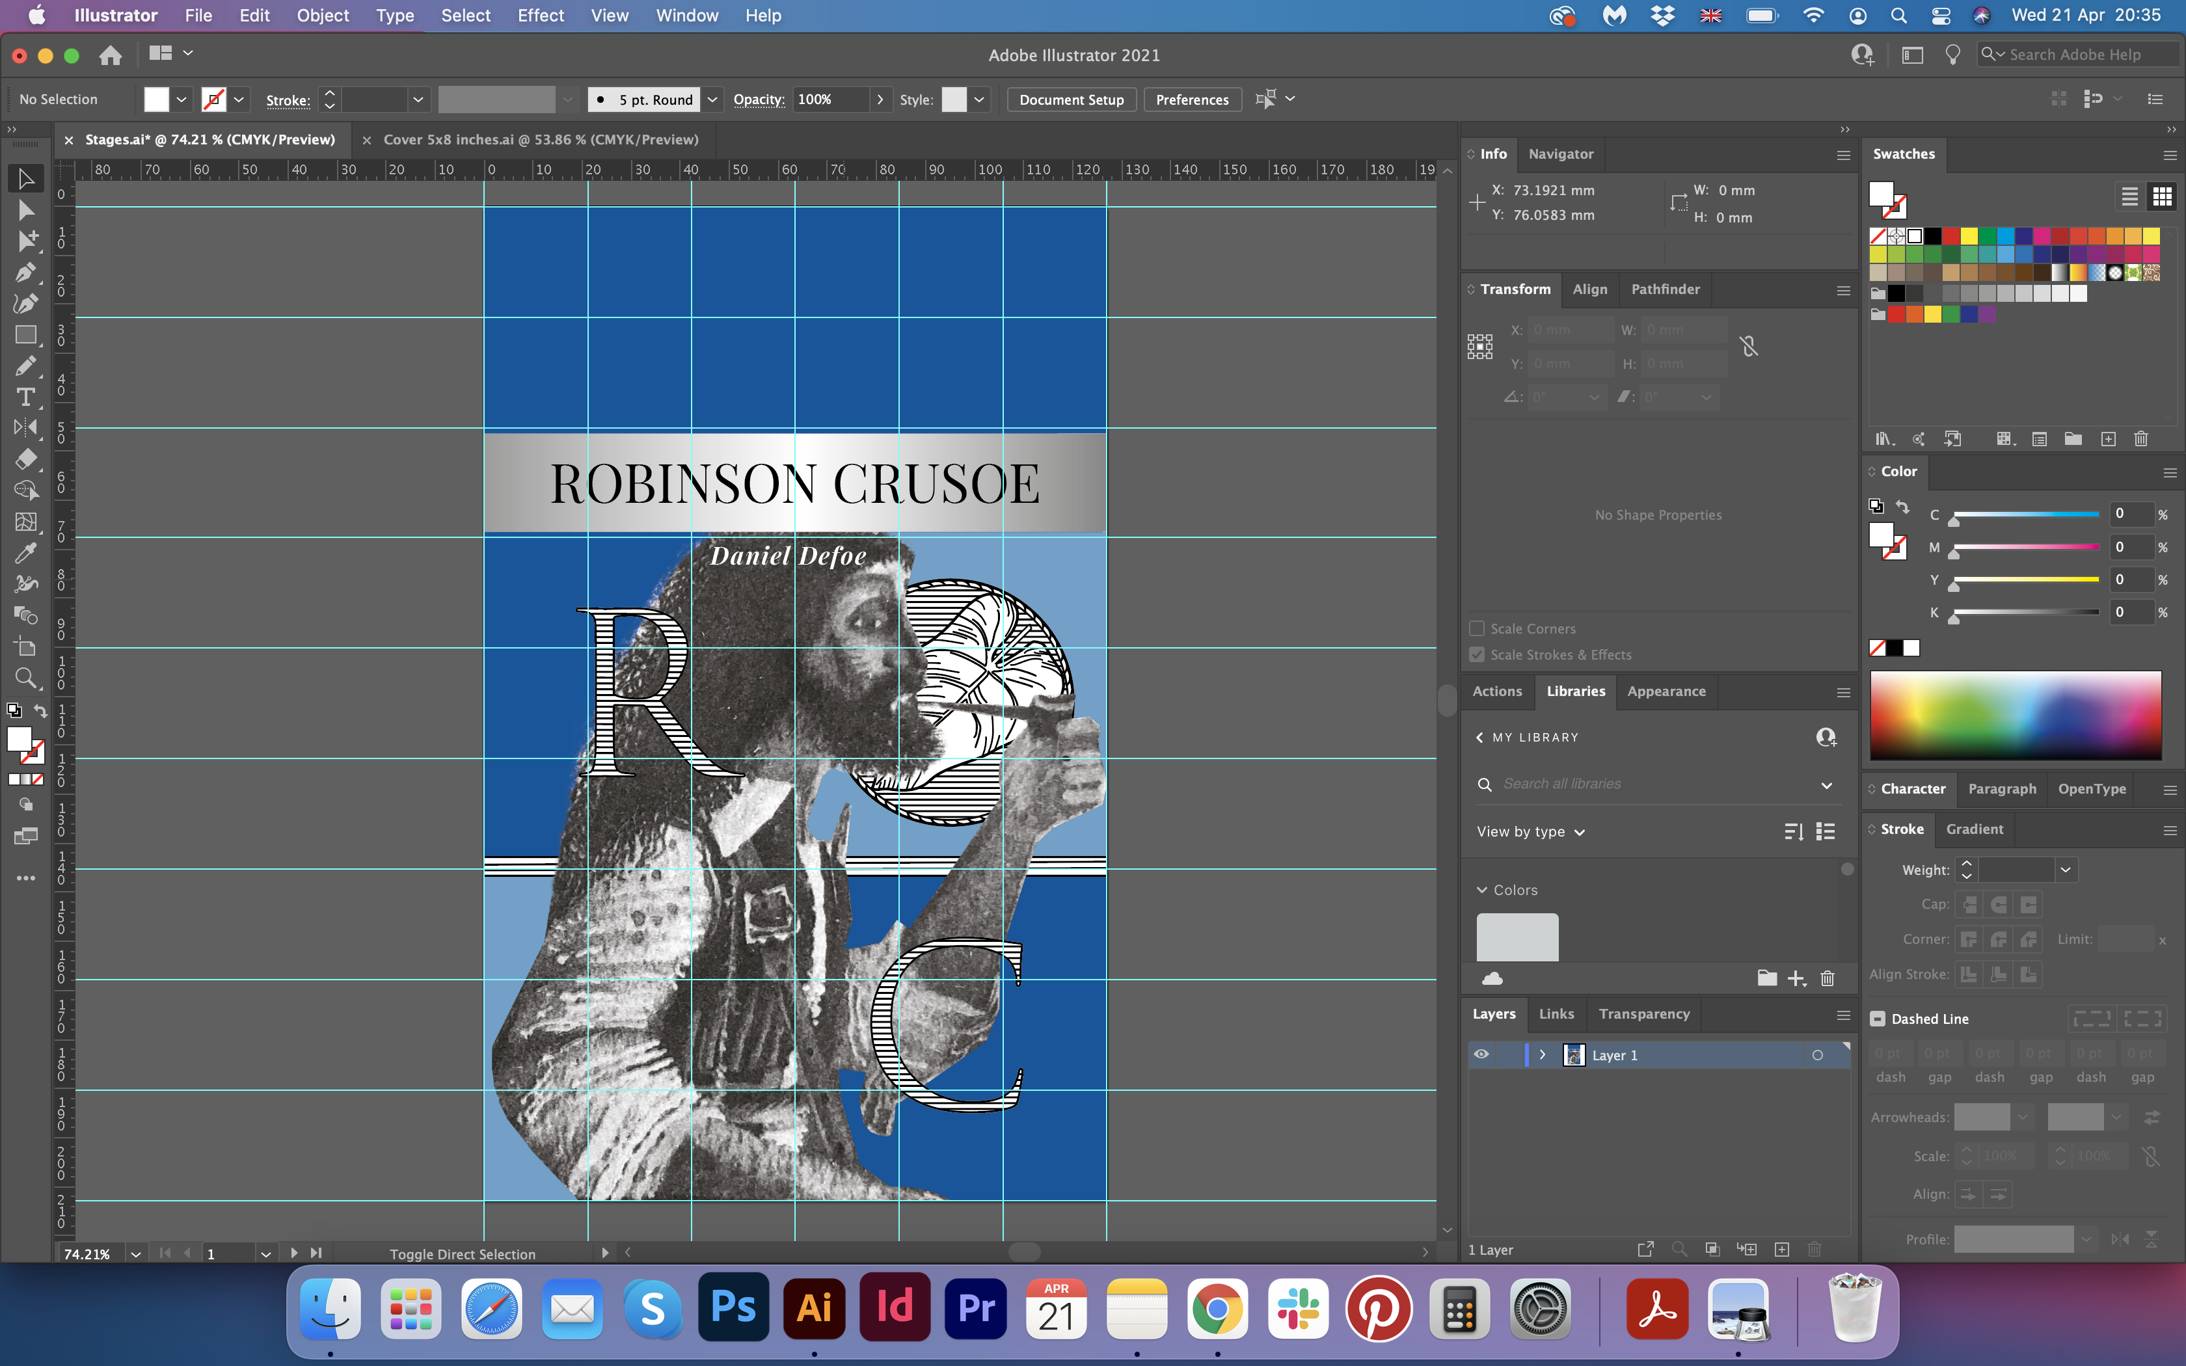Select the Direct Selection tool
Screen dimensions: 2186x1366
(25, 211)
